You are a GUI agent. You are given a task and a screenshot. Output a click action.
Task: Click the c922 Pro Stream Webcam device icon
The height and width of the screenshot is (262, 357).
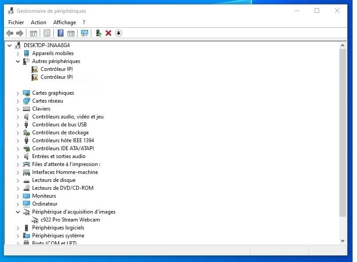[x=35, y=220]
